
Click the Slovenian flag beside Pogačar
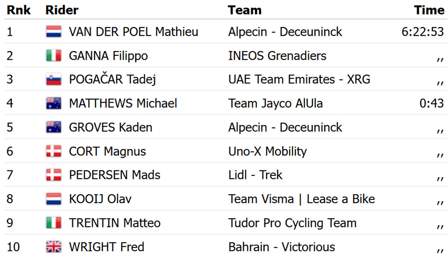[x=54, y=79]
